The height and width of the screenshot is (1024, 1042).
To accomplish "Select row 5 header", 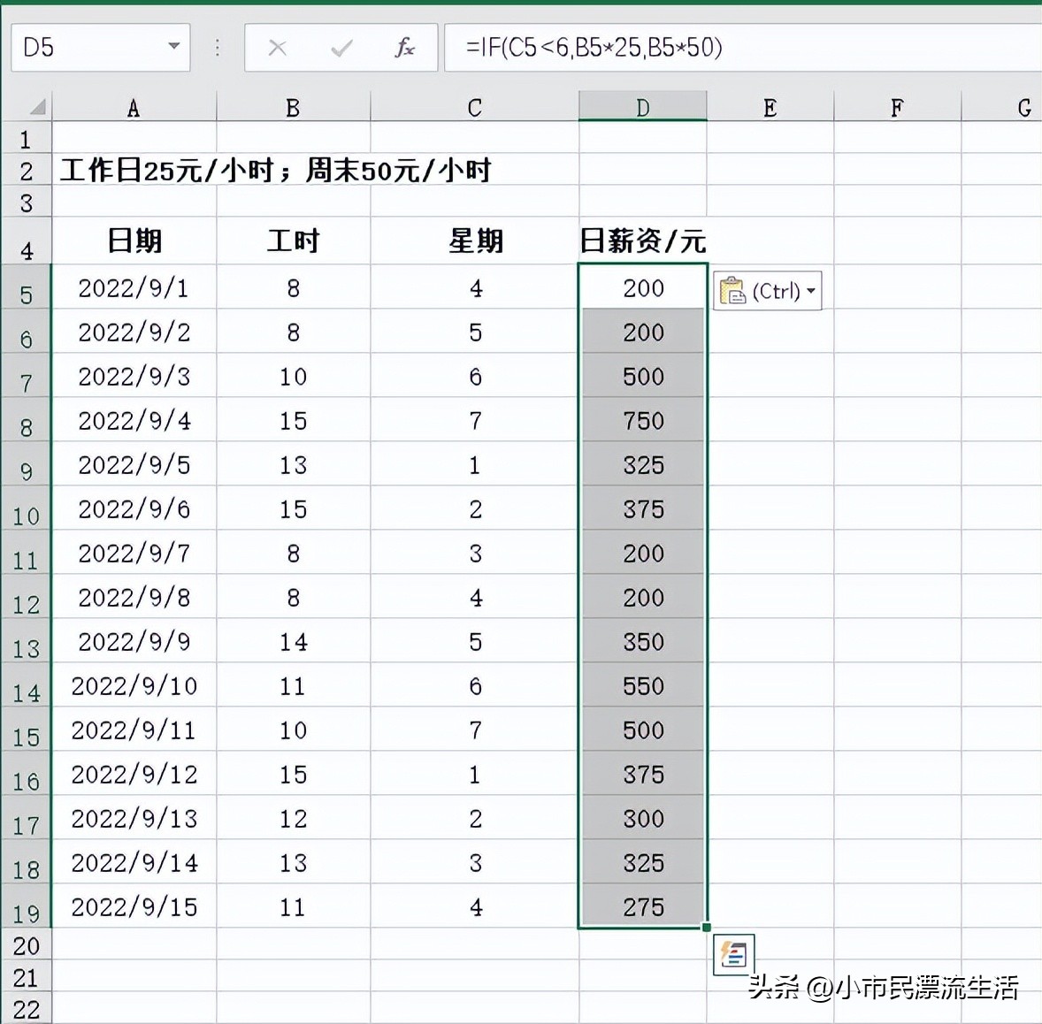I will click(26, 287).
